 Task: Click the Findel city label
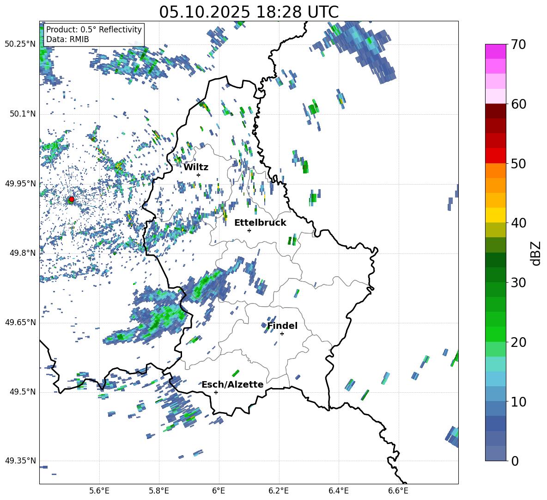(x=282, y=326)
